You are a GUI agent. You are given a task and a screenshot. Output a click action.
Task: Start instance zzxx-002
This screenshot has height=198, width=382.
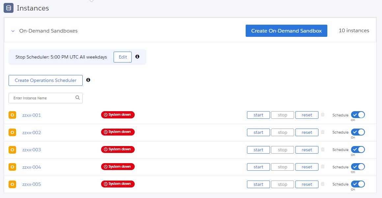[258, 132]
